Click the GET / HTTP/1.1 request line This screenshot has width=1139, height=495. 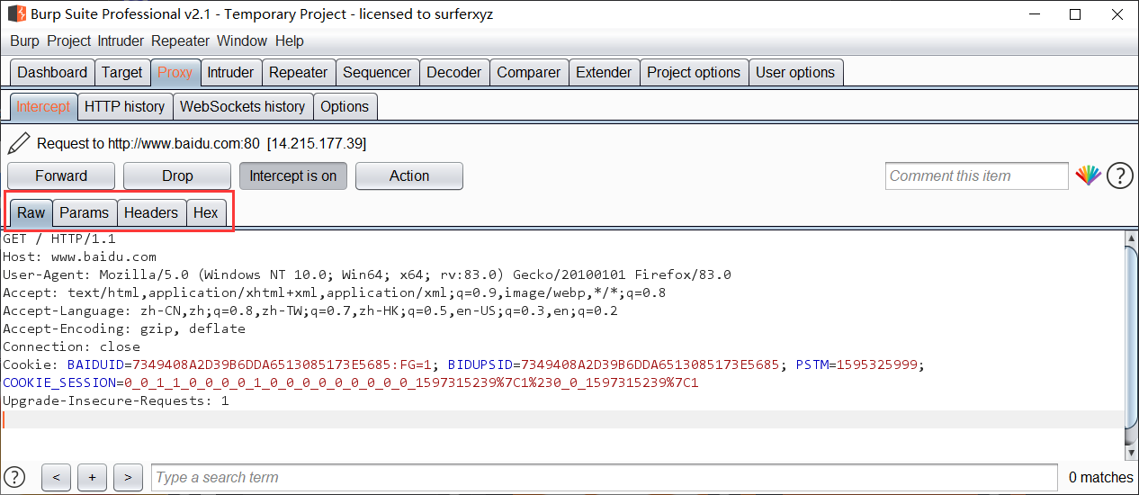pyautogui.click(x=59, y=238)
